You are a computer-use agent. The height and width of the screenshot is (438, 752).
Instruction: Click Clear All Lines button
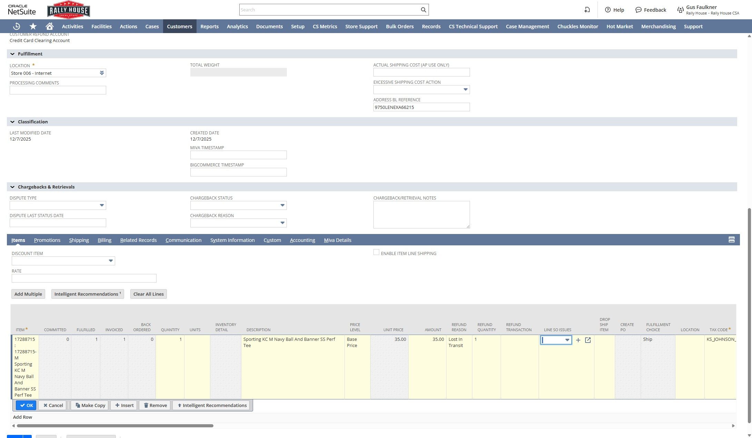[149, 294]
